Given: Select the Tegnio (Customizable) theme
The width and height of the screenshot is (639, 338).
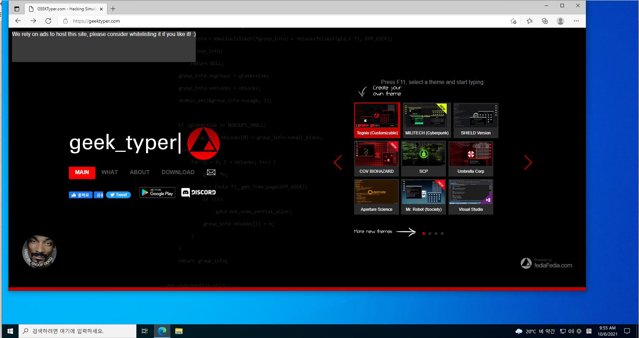Looking at the screenshot, I should (377, 120).
